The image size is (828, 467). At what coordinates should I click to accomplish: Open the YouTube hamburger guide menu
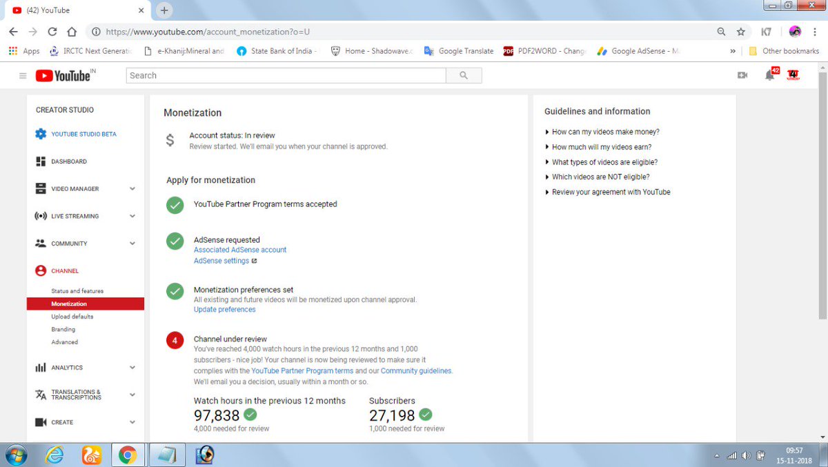[x=23, y=76]
